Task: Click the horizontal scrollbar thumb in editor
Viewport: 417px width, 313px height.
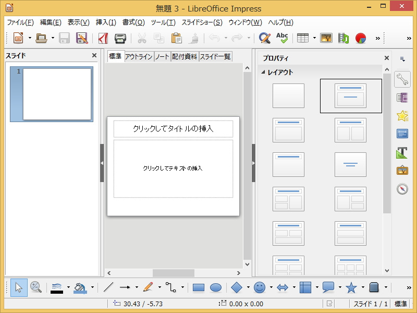Action: [174, 273]
